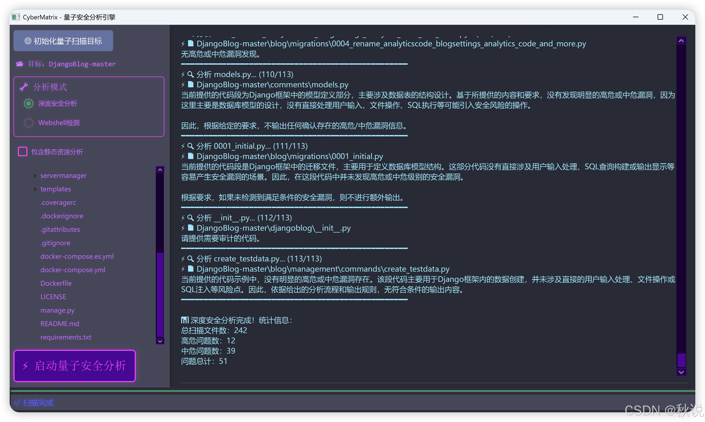Click the lightning icon before the models.py analysis line
705x422 pixels.
coord(183,74)
